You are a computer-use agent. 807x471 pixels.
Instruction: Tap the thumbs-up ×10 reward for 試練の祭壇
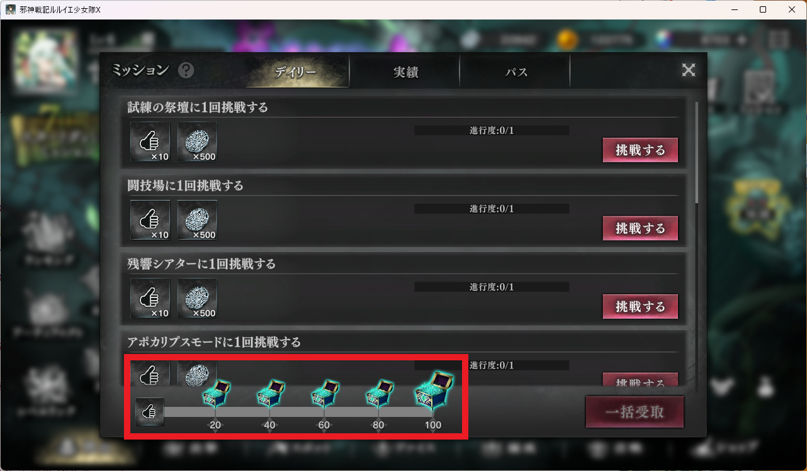tap(150, 141)
